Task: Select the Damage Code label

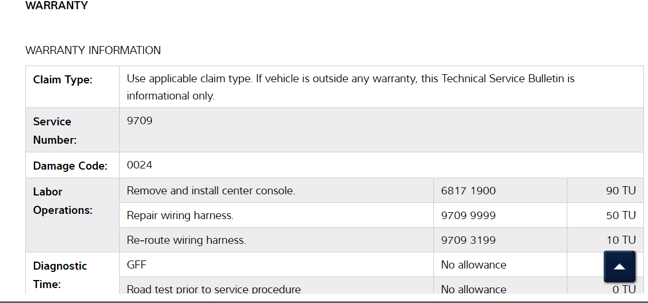Action: [x=70, y=166]
